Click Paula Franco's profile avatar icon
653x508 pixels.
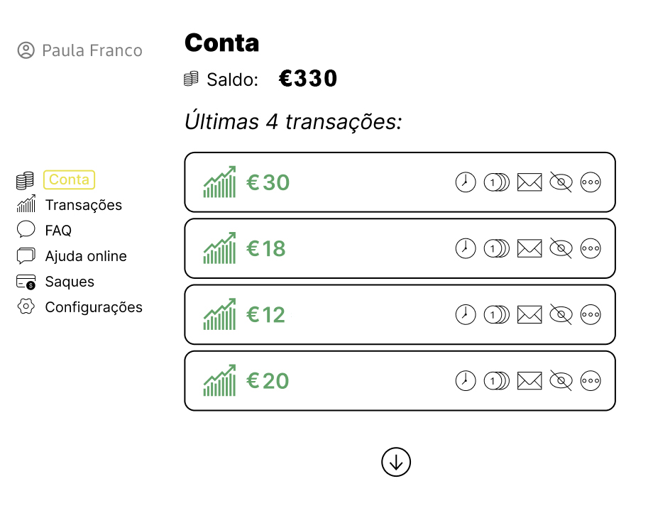(26, 50)
